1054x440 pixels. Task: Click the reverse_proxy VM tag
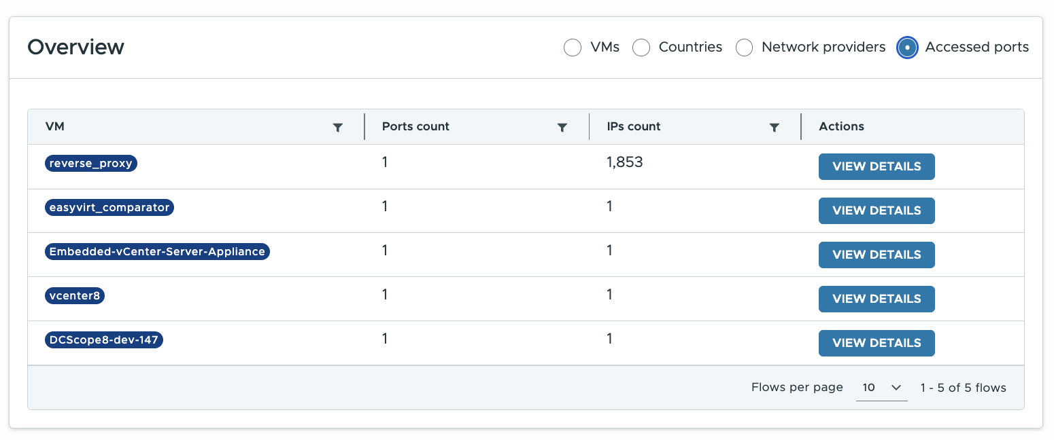point(91,164)
